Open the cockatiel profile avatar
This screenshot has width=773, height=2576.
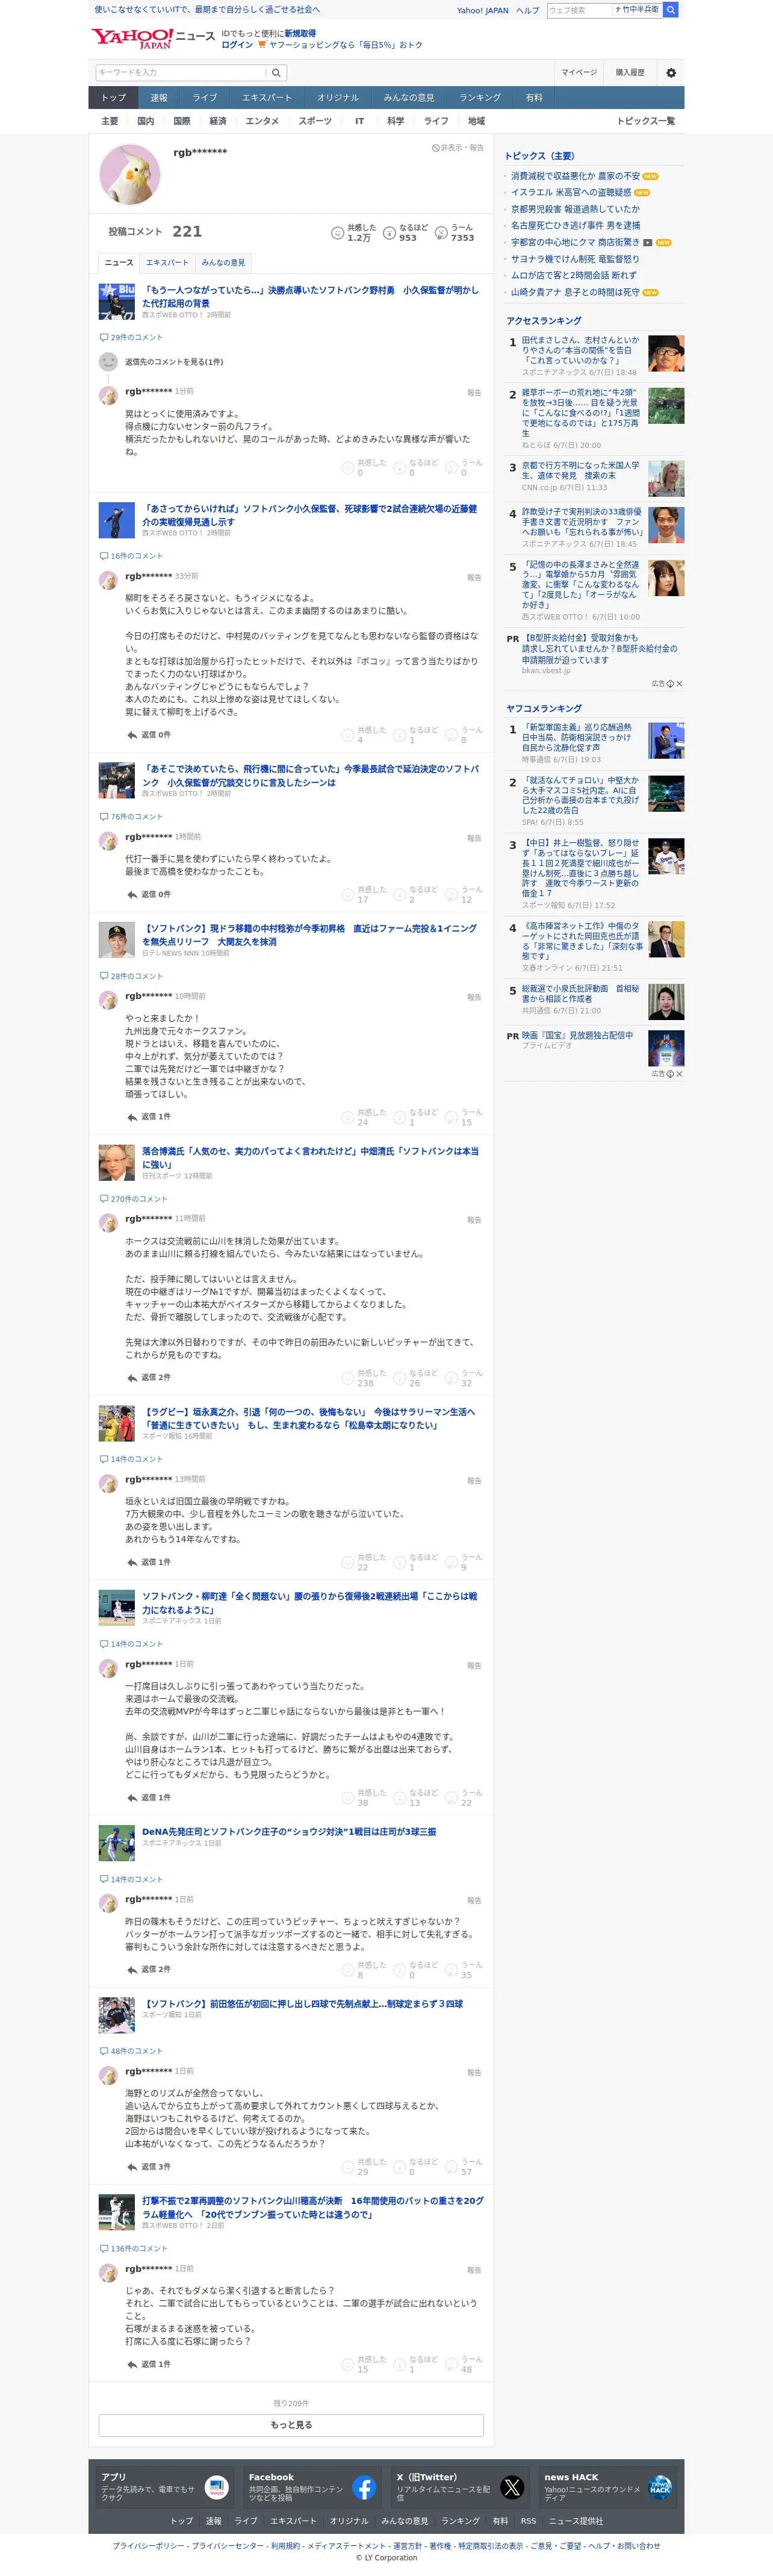pyautogui.click(x=130, y=173)
